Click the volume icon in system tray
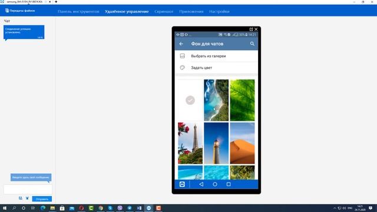 pos(344,208)
